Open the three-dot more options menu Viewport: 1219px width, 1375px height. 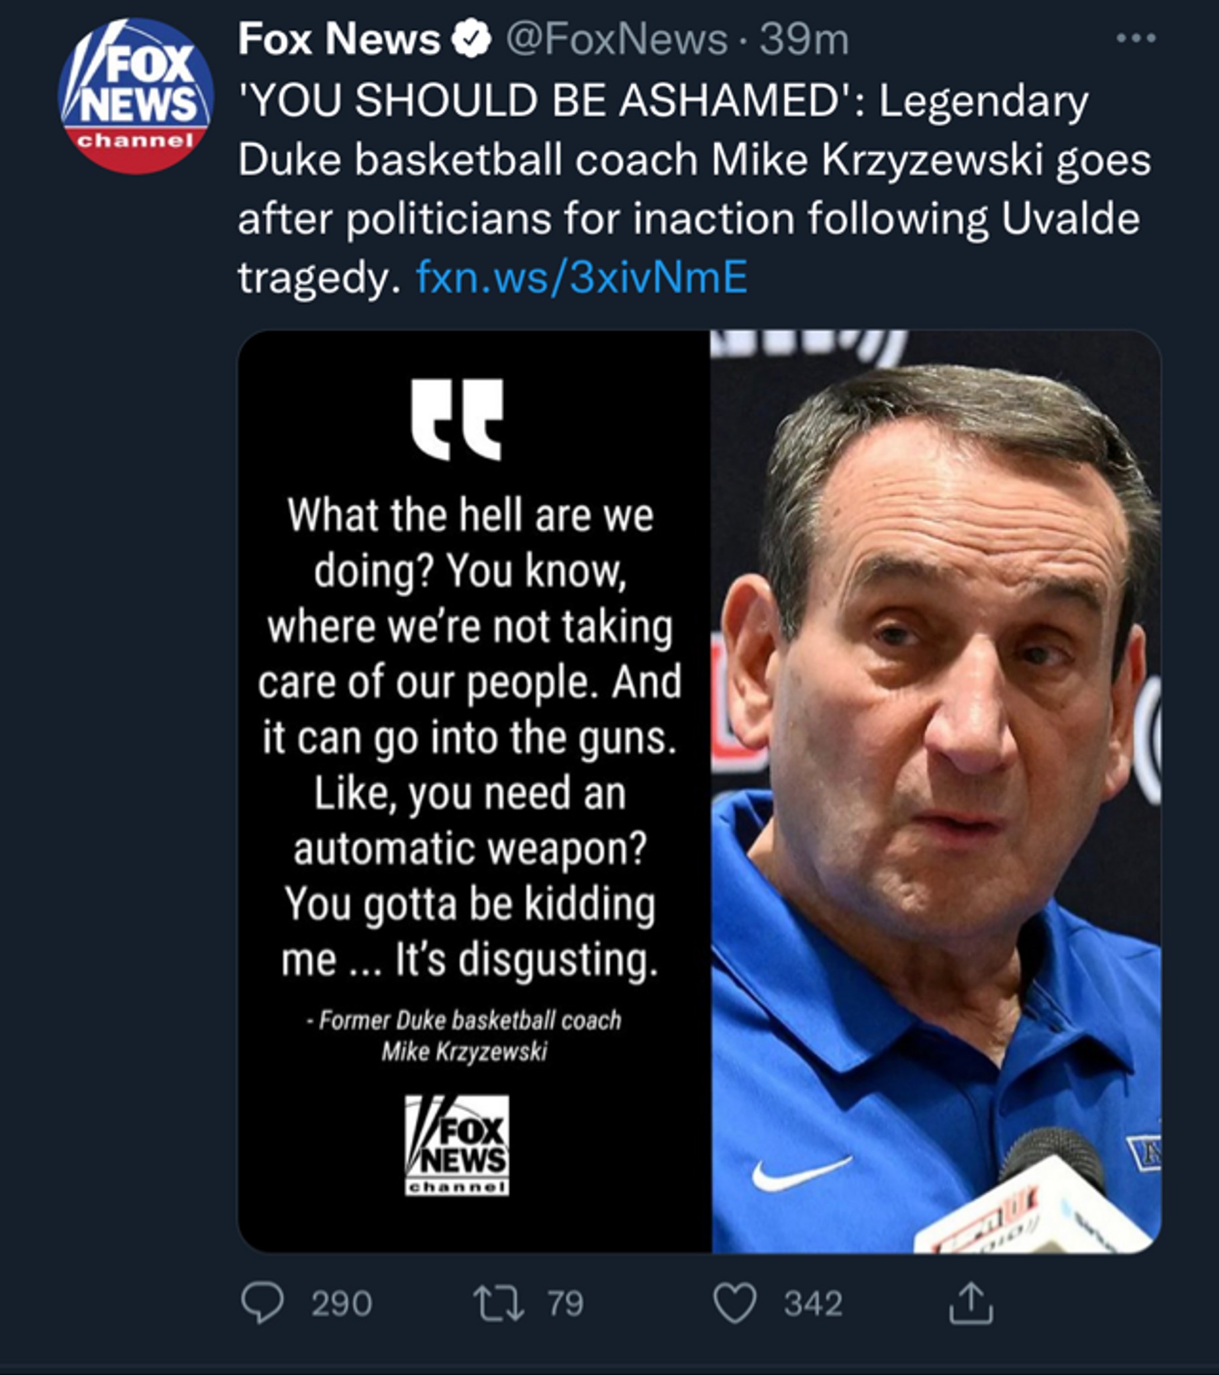click(x=1136, y=39)
